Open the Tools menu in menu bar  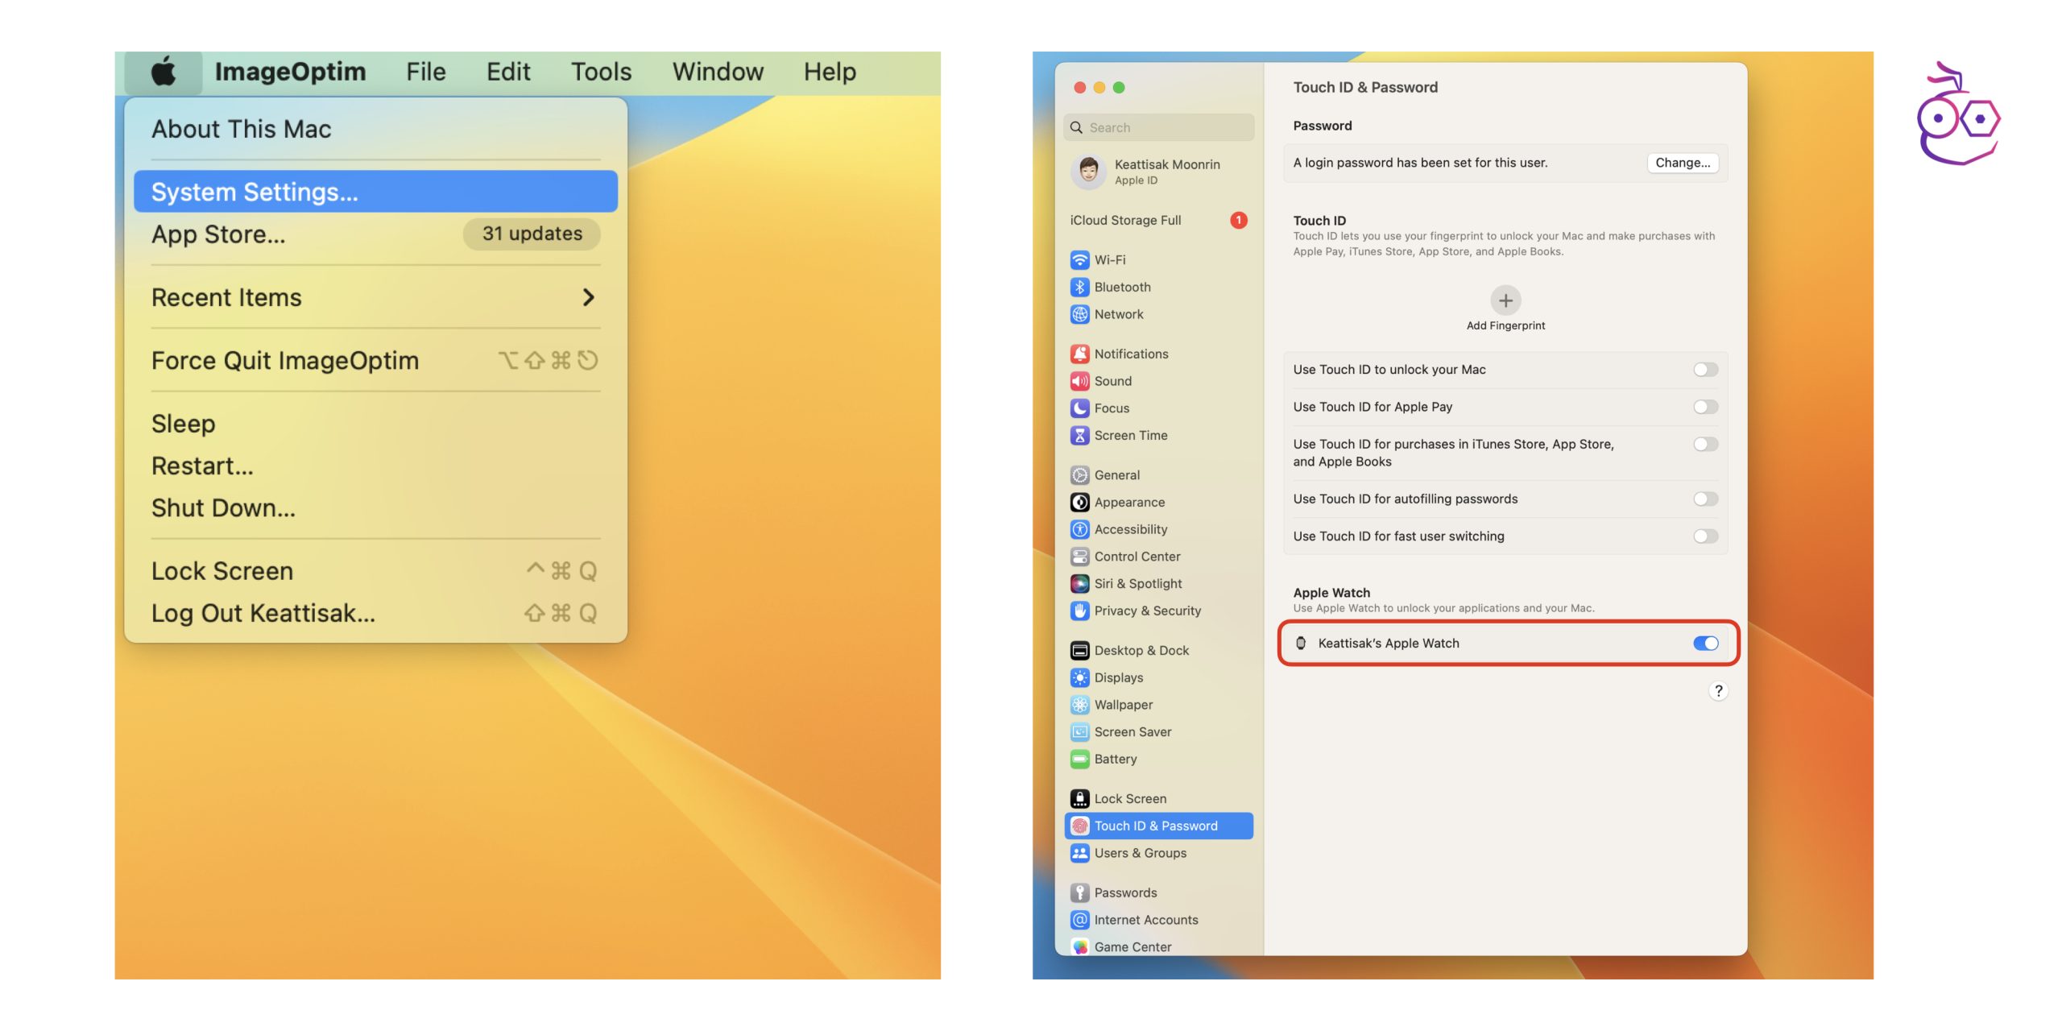(601, 72)
